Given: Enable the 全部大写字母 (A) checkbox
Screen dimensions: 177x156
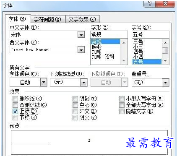Looking at the screenshot, I should pyautogui.click(x=122, y=105).
